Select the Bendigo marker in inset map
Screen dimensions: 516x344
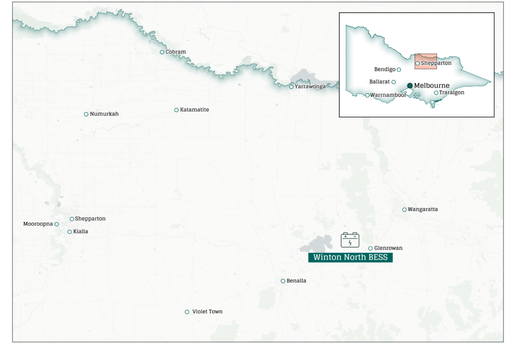pos(399,70)
